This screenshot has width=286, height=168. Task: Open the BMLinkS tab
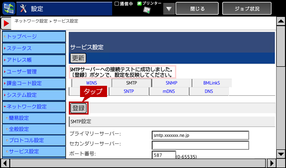click(x=212, y=83)
